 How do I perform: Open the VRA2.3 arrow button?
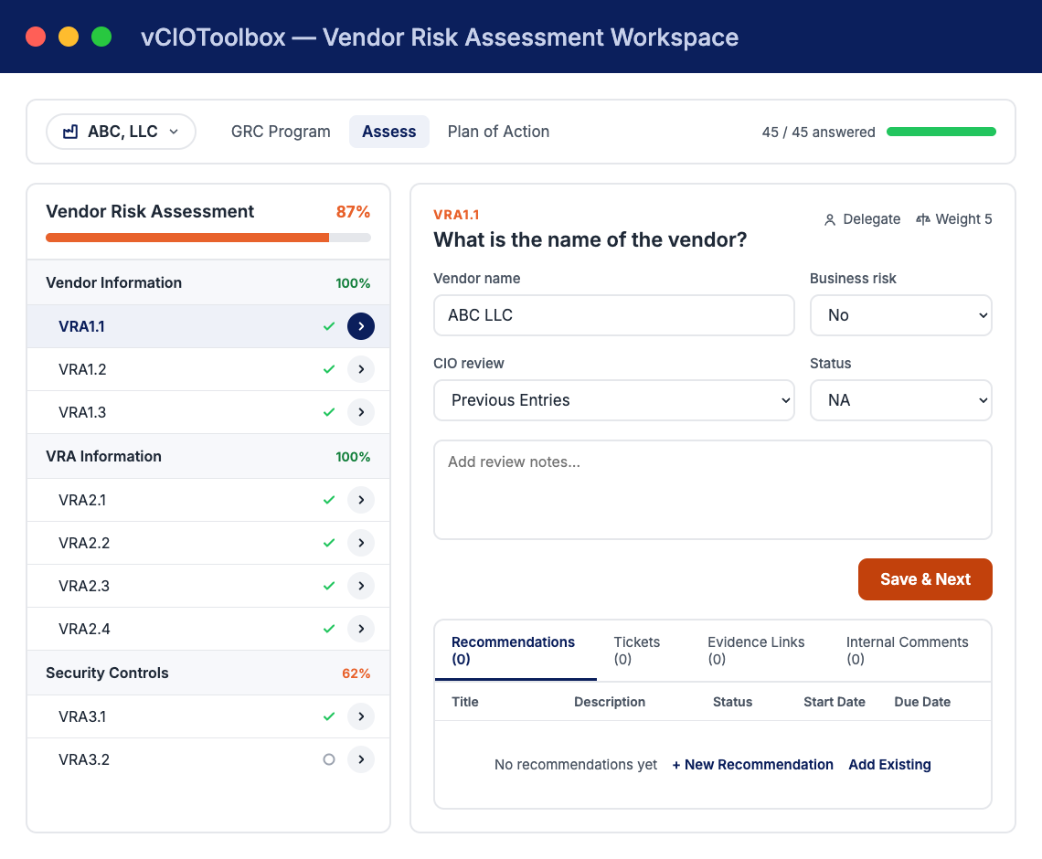(361, 586)
